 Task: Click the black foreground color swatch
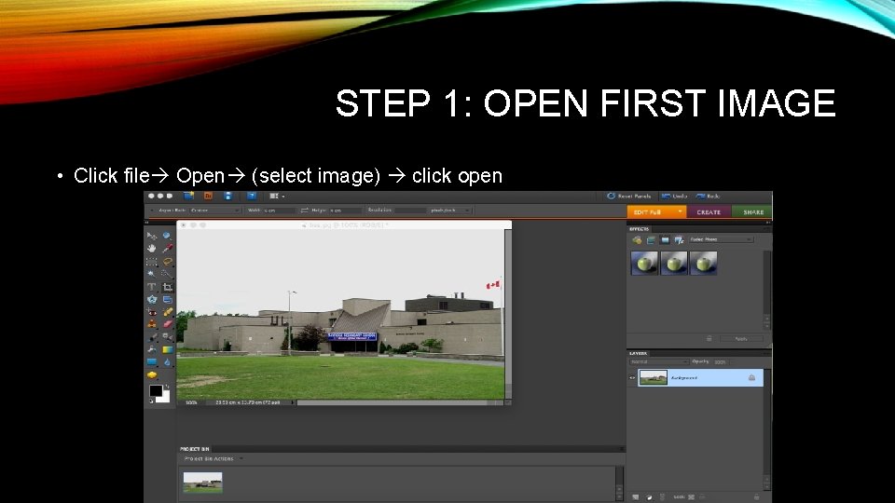pyautogui.click(x=156, y=390)
